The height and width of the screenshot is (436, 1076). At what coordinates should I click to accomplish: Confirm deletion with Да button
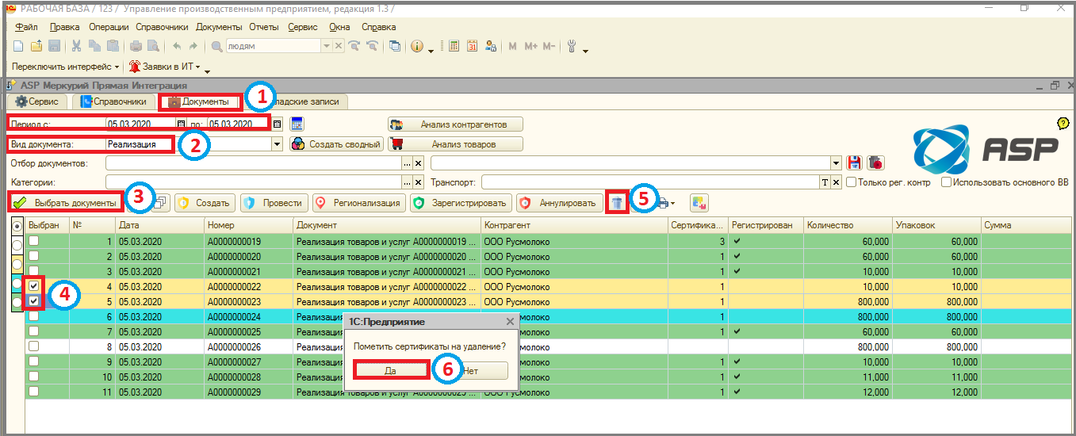[x=390, y=370]
